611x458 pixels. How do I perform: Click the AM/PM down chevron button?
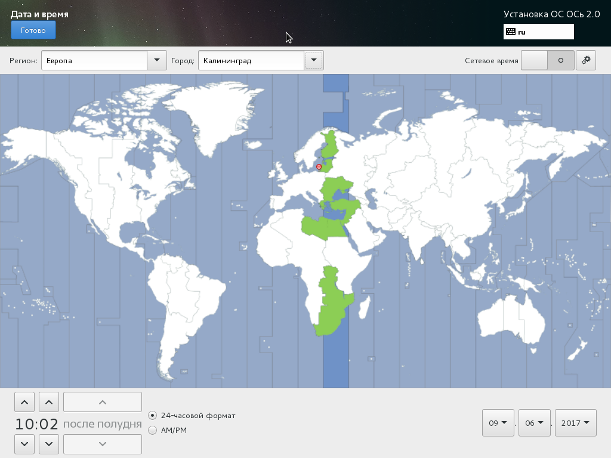tap(103, 444)
